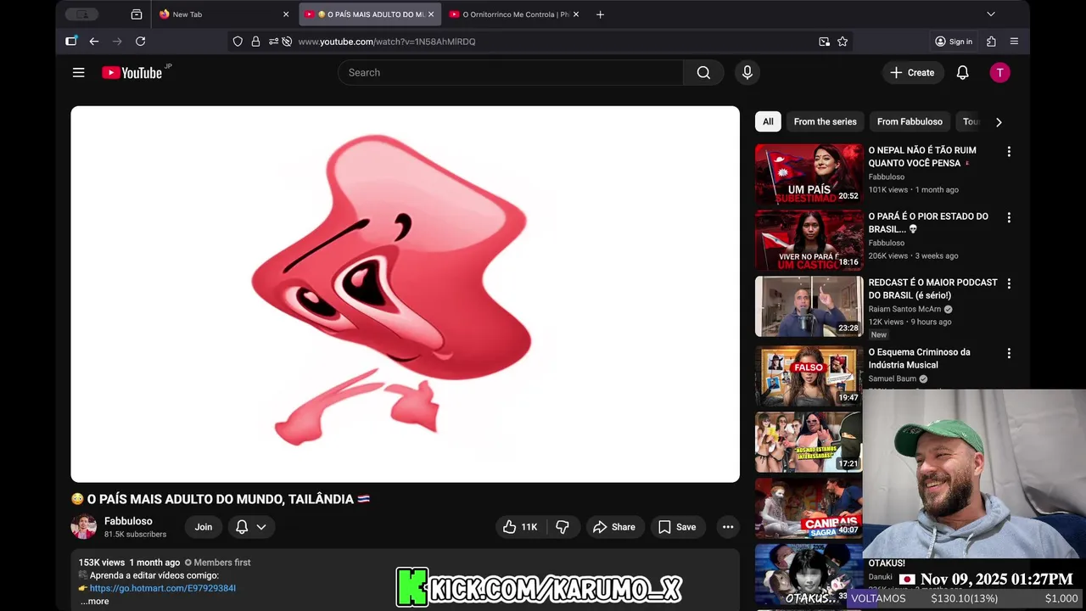The width and height of the screenshot is (1086, 611).
Task: Click the browser address bar URL
Action: click(x=387, y=42)
